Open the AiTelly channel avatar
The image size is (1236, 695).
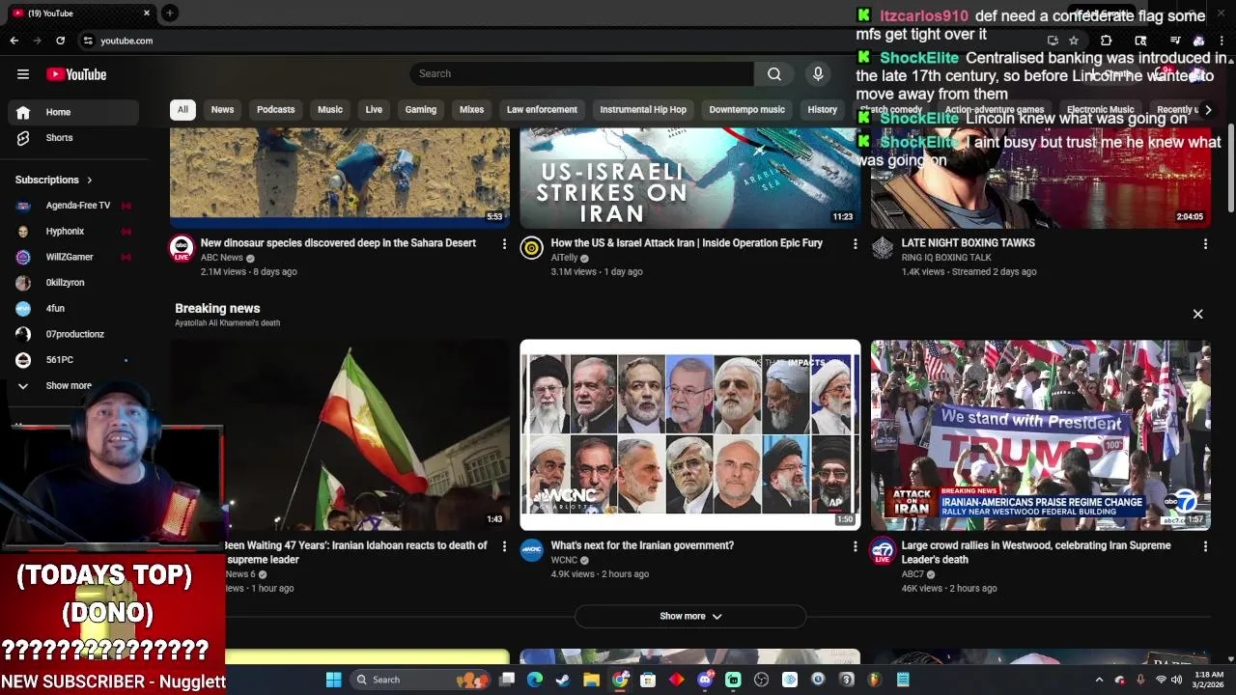point(531,248)
